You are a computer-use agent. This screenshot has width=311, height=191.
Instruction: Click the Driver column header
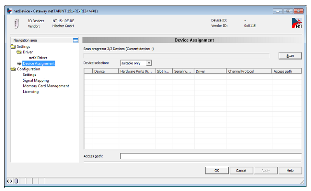210,71
